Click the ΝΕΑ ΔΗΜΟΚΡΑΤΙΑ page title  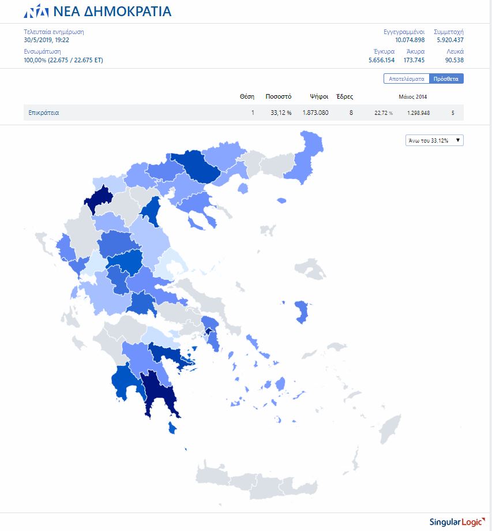coord(112,11)
